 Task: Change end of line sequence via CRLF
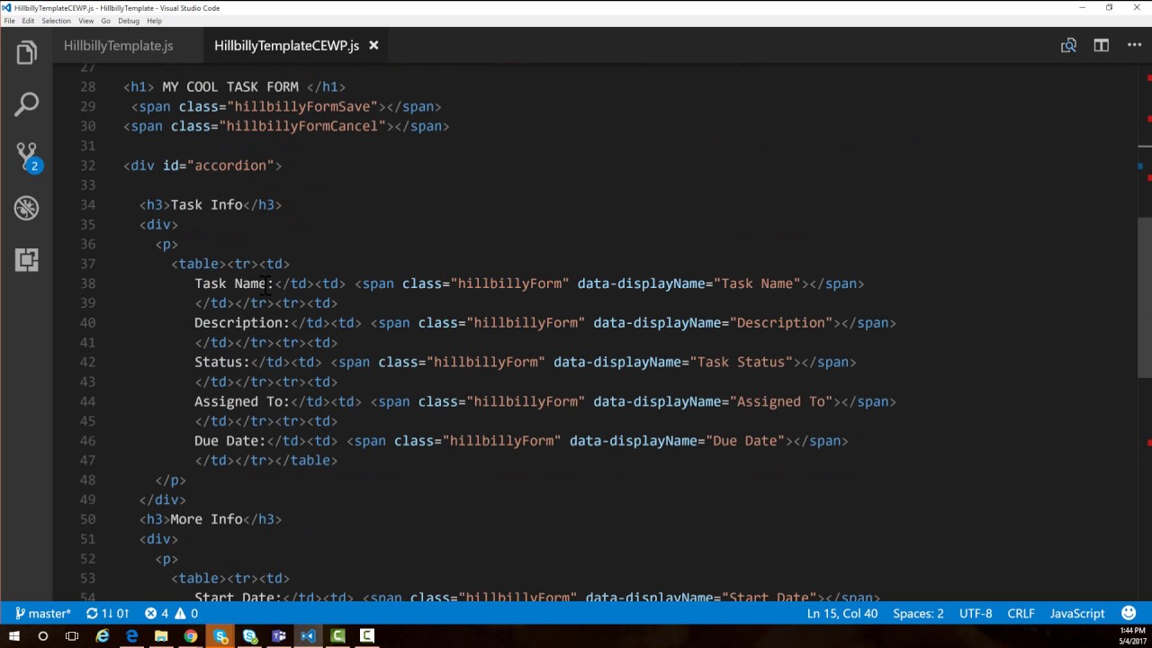click(1021, 614)
